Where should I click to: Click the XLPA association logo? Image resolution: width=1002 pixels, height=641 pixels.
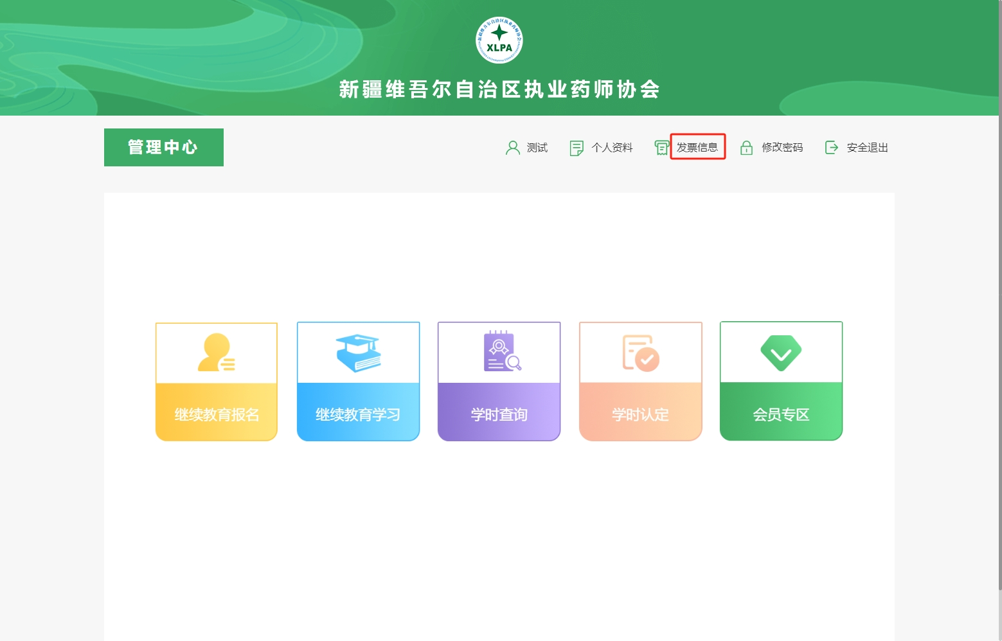(x=499, y=40)
